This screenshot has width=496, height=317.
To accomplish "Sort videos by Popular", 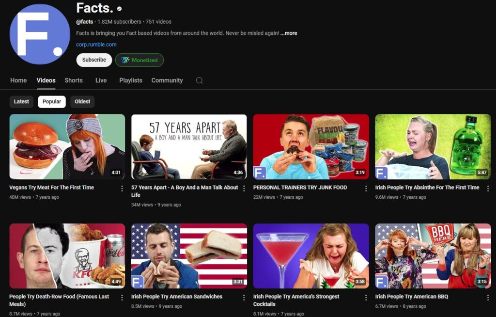I will tap(52, 102).
